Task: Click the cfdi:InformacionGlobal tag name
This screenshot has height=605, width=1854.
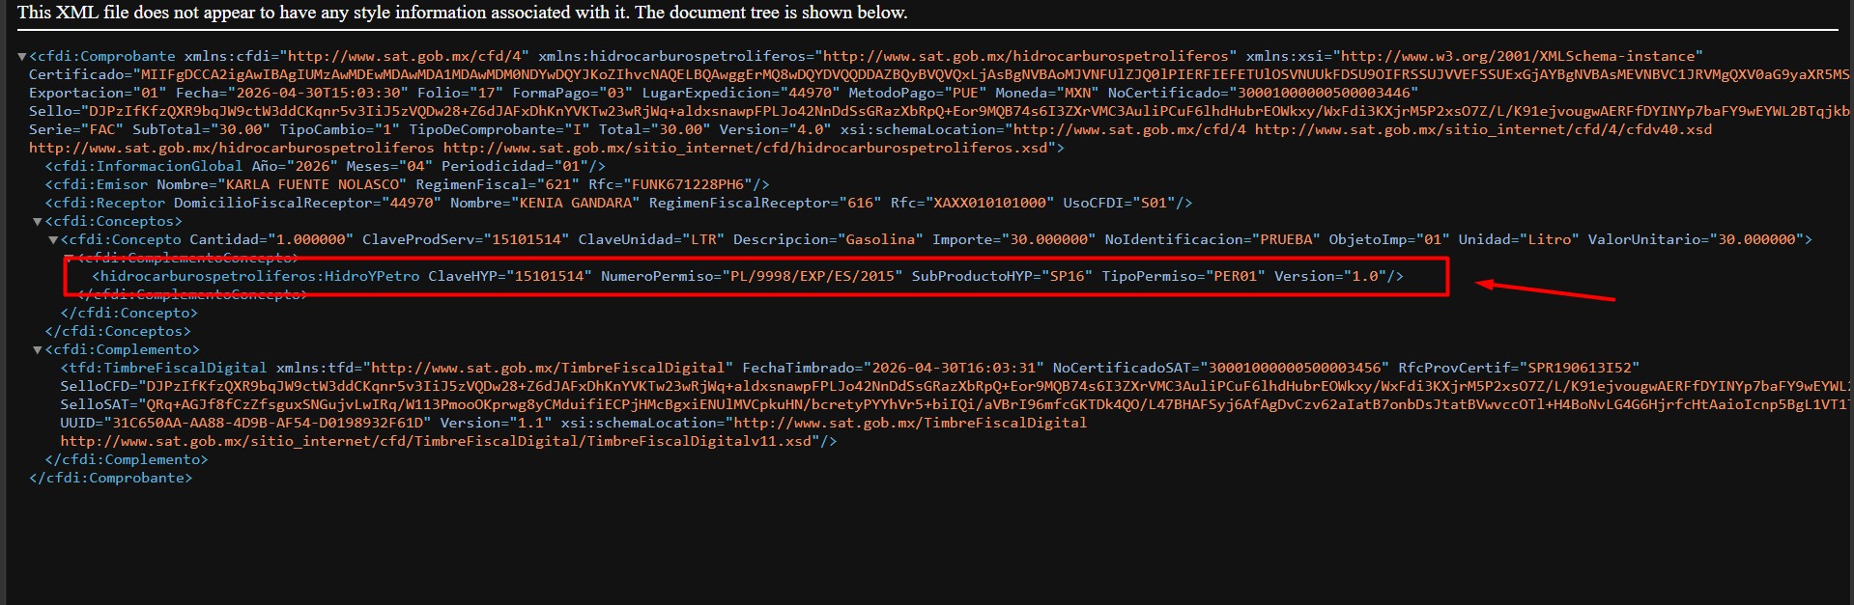Action: [x=148, y=166]
